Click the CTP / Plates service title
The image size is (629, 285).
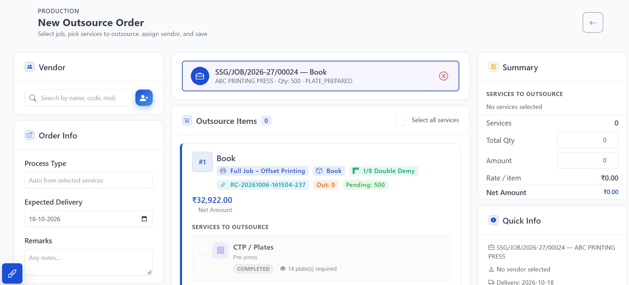point(253,247)
